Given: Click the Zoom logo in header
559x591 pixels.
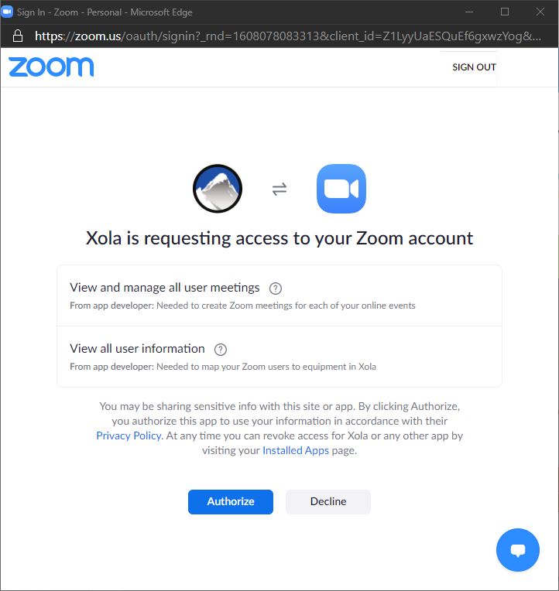Looking at the screenshot, I should (x=51, y=67).
